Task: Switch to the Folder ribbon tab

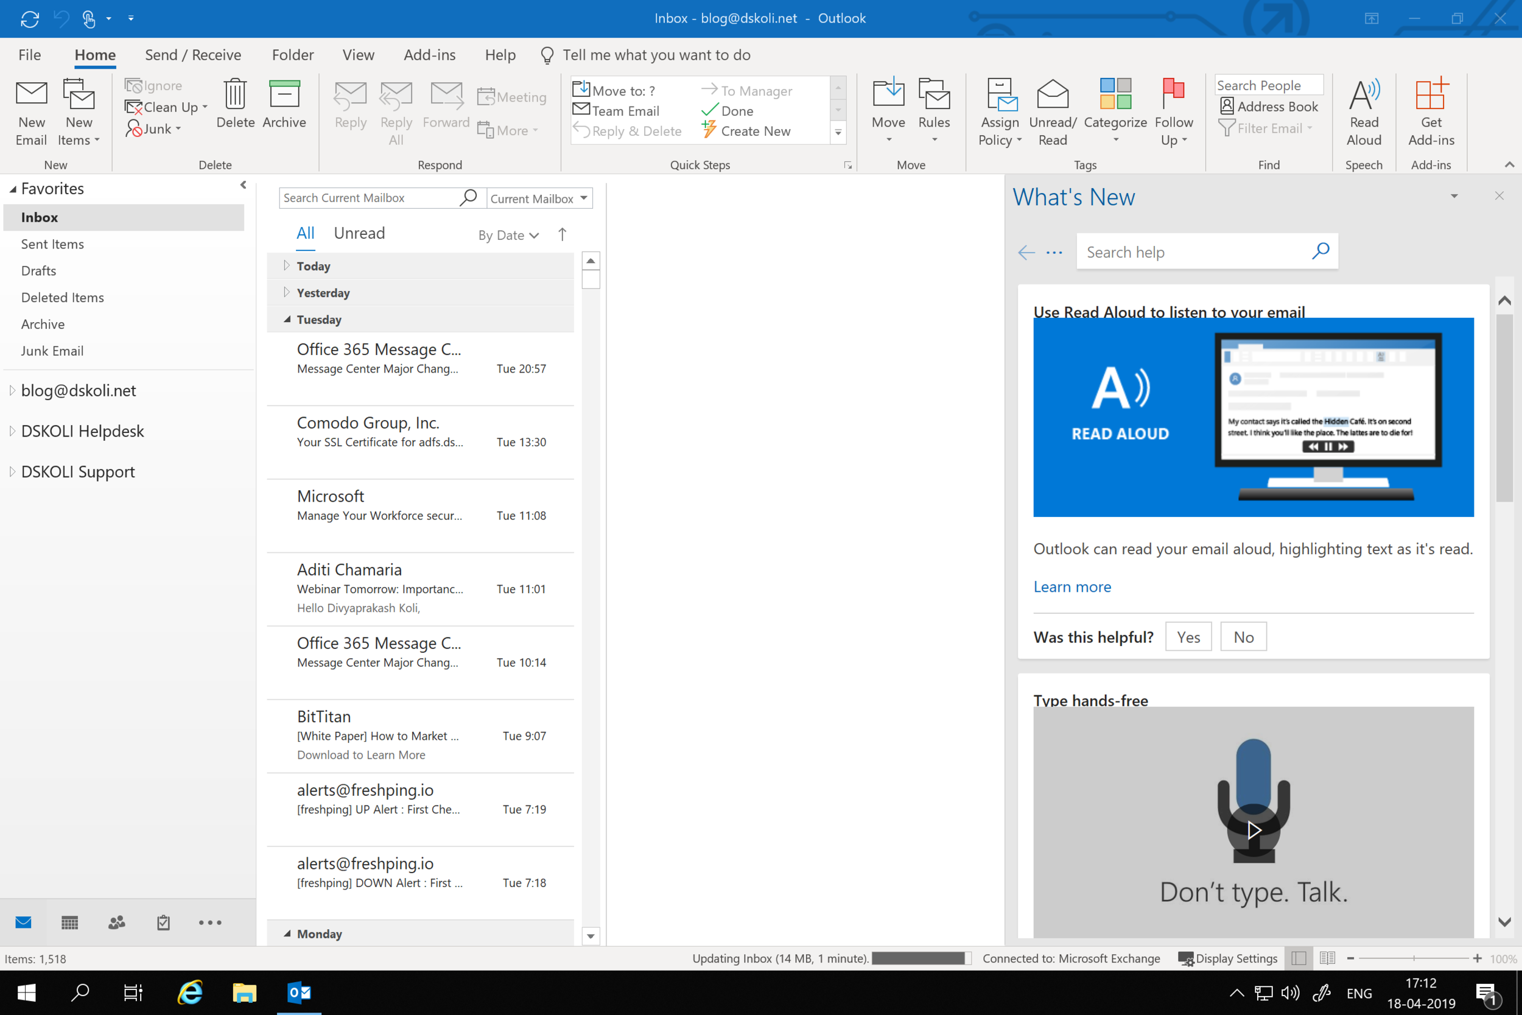Action: coord(292,55)
